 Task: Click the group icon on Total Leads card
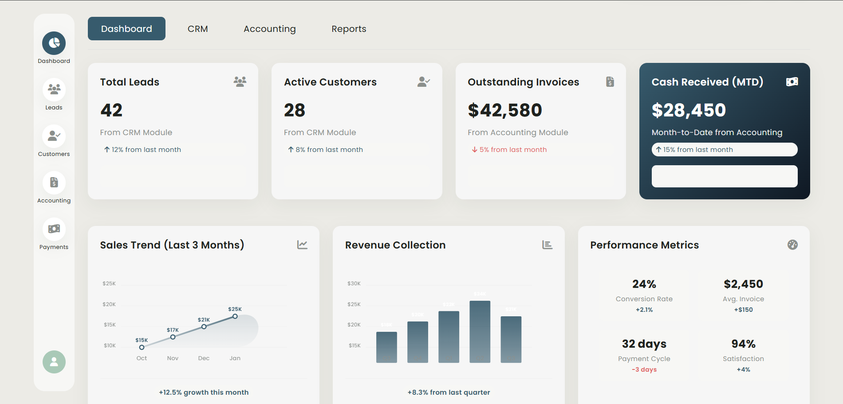[x=240, y=81]
